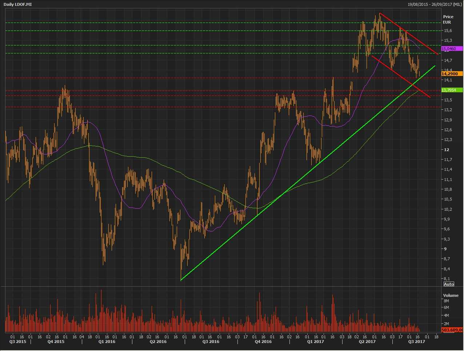Click the bold 9 price axis value

click(x=445, y=249)
